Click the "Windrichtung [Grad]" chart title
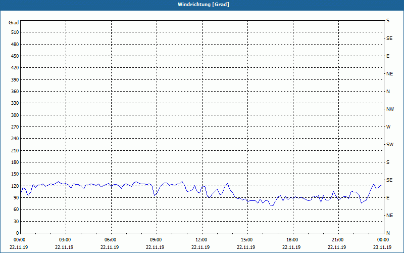This screenshot has height=253, width=404. pos(204,5)
